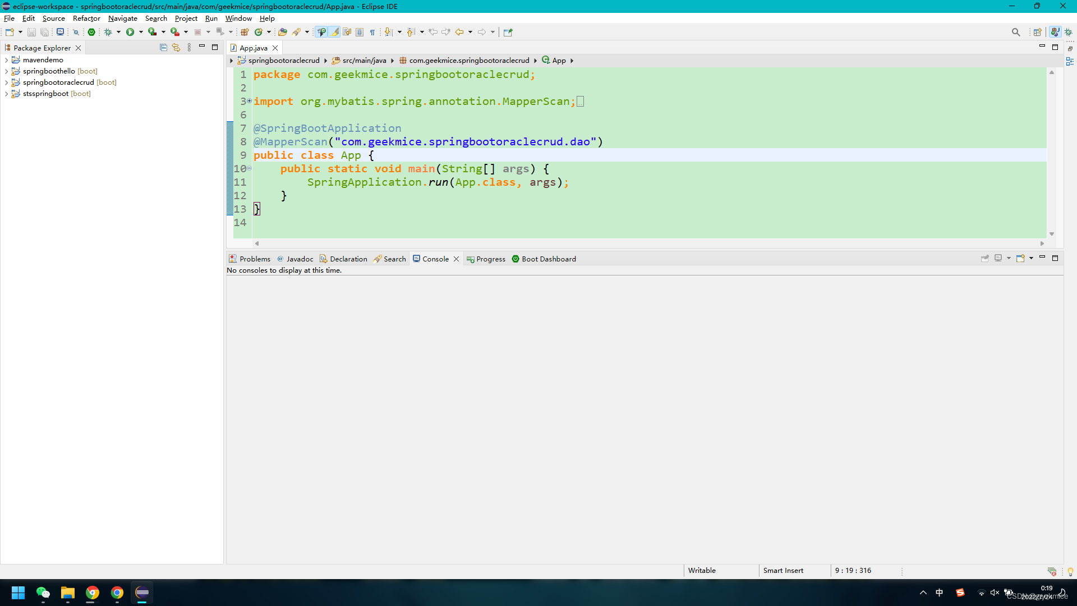
Task: Open the Boot Dashboard panel
Action: pyautogui.click(x=544, y=258)
